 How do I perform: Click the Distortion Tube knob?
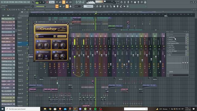tap(40, 45)
